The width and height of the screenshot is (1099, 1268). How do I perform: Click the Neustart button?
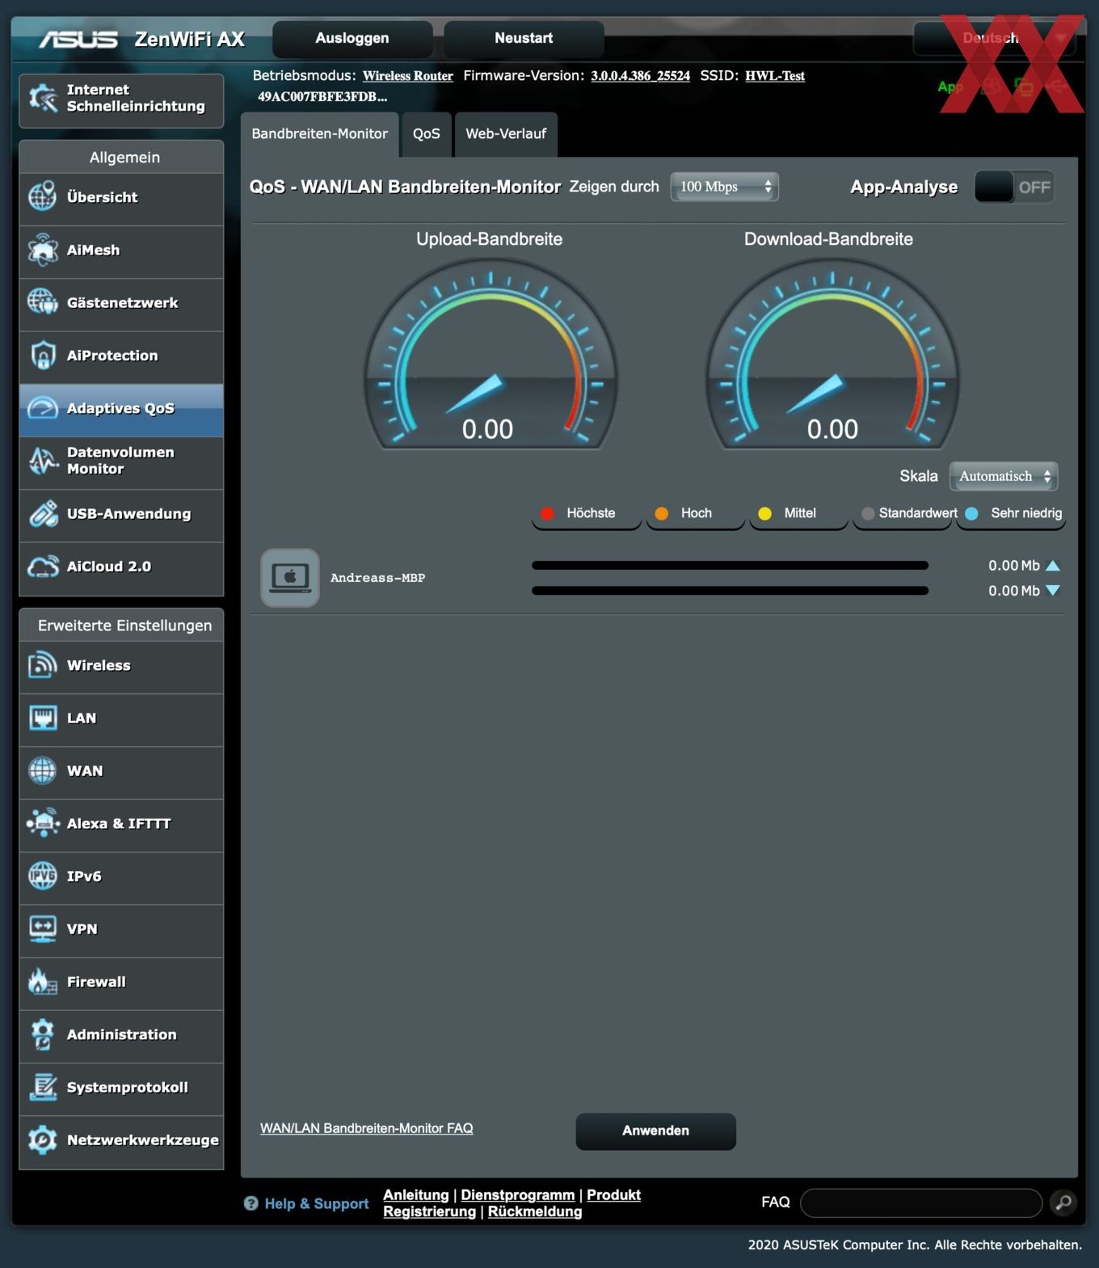tap(524, 39)
